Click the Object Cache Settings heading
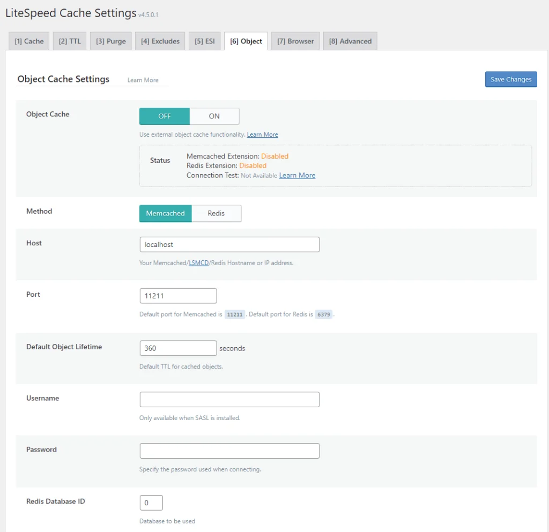Screen dimensions: 549x532 [x=63, y=79]
